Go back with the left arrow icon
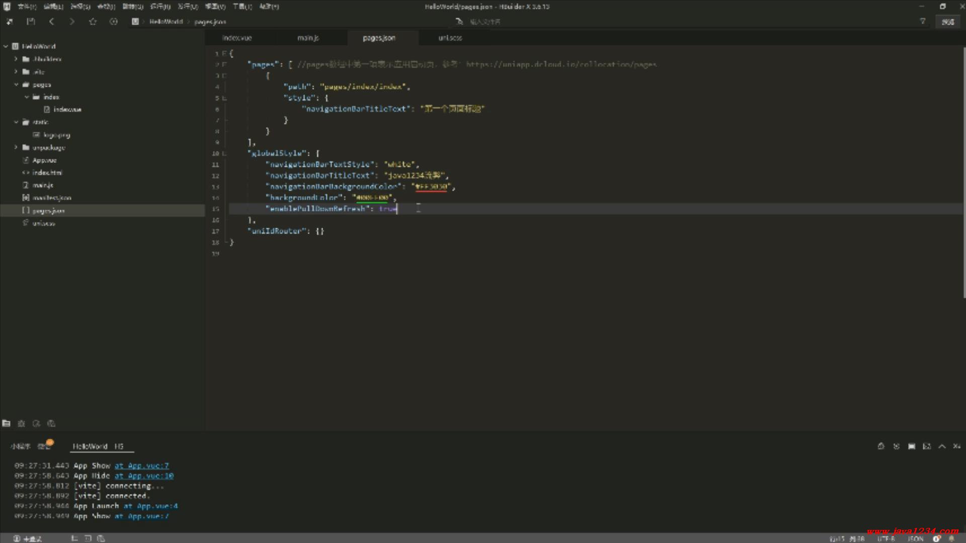 (51, 22)
